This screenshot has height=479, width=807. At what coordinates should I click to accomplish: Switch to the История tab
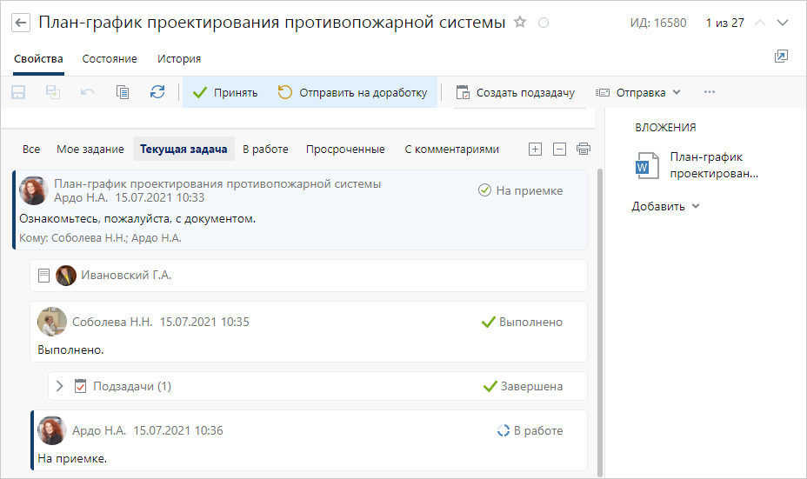[x=179, y=59]
